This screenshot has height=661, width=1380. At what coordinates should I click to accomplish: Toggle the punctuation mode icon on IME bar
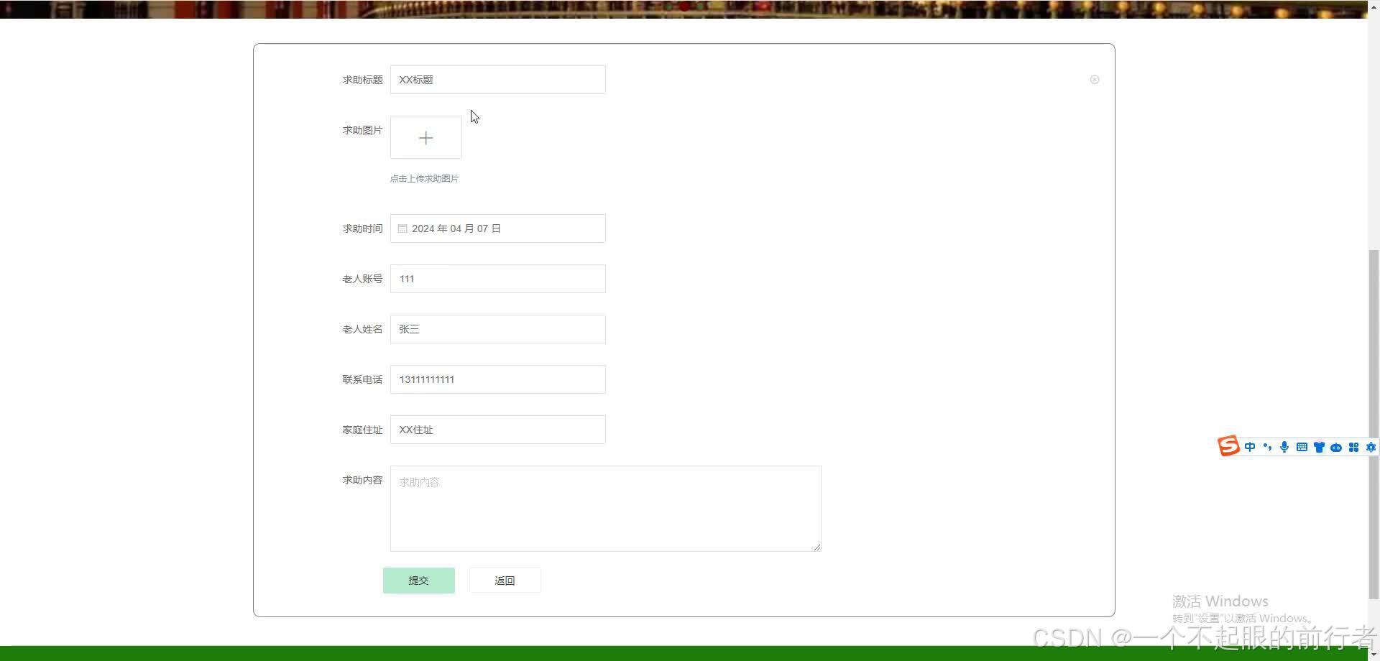(x=1267, y=447)
